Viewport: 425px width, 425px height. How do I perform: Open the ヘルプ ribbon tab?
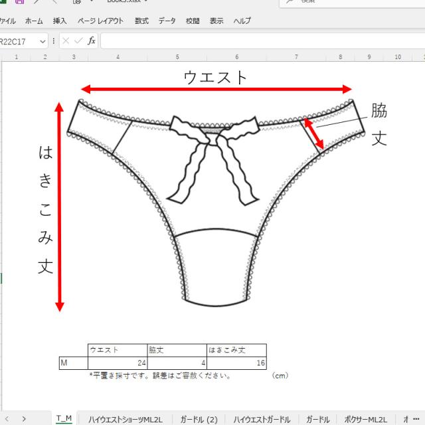coord(242,21)
